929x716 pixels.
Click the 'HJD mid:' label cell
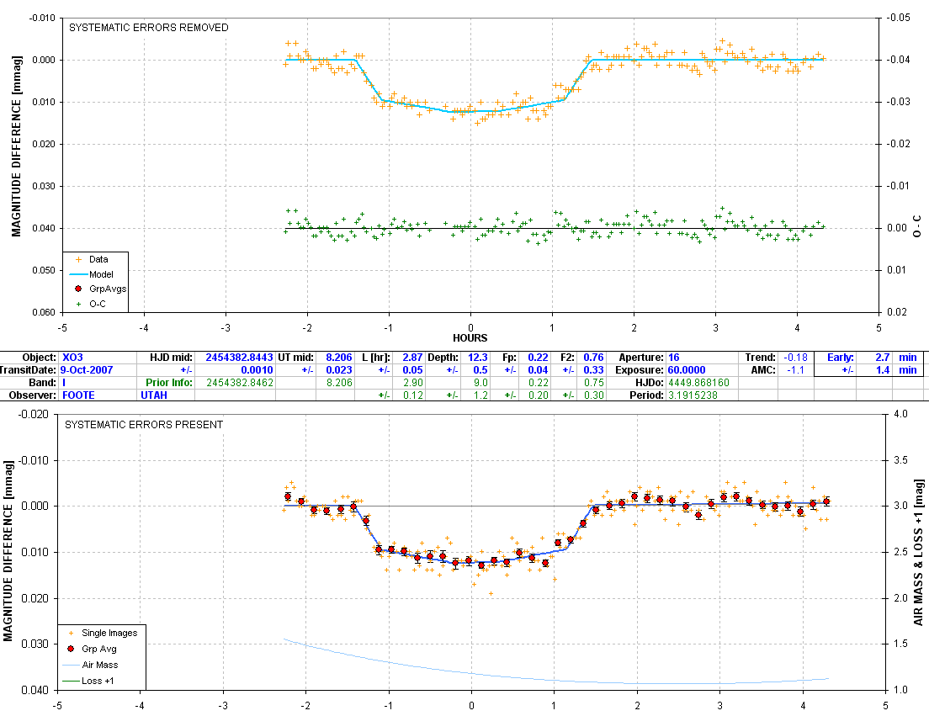click(x=171, y=357)
